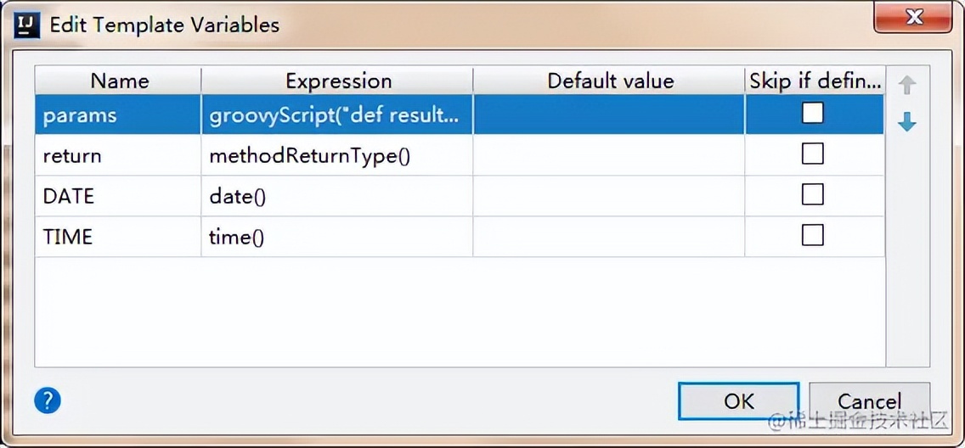Image resolution: width=965 pixels, height=448 pixels.
Task: Click the Name column header
Action: (x=119, y=81)
